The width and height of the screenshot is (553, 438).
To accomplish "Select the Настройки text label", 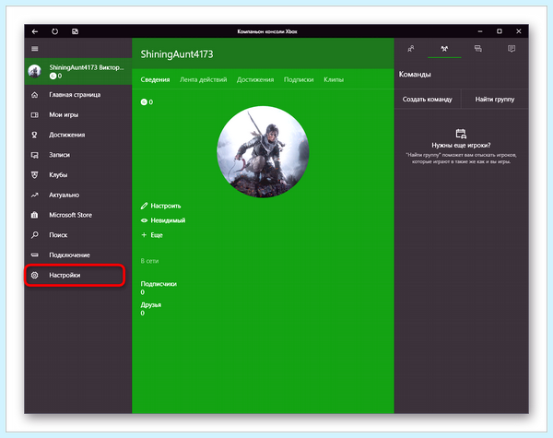I will click(x=65, y=275).
